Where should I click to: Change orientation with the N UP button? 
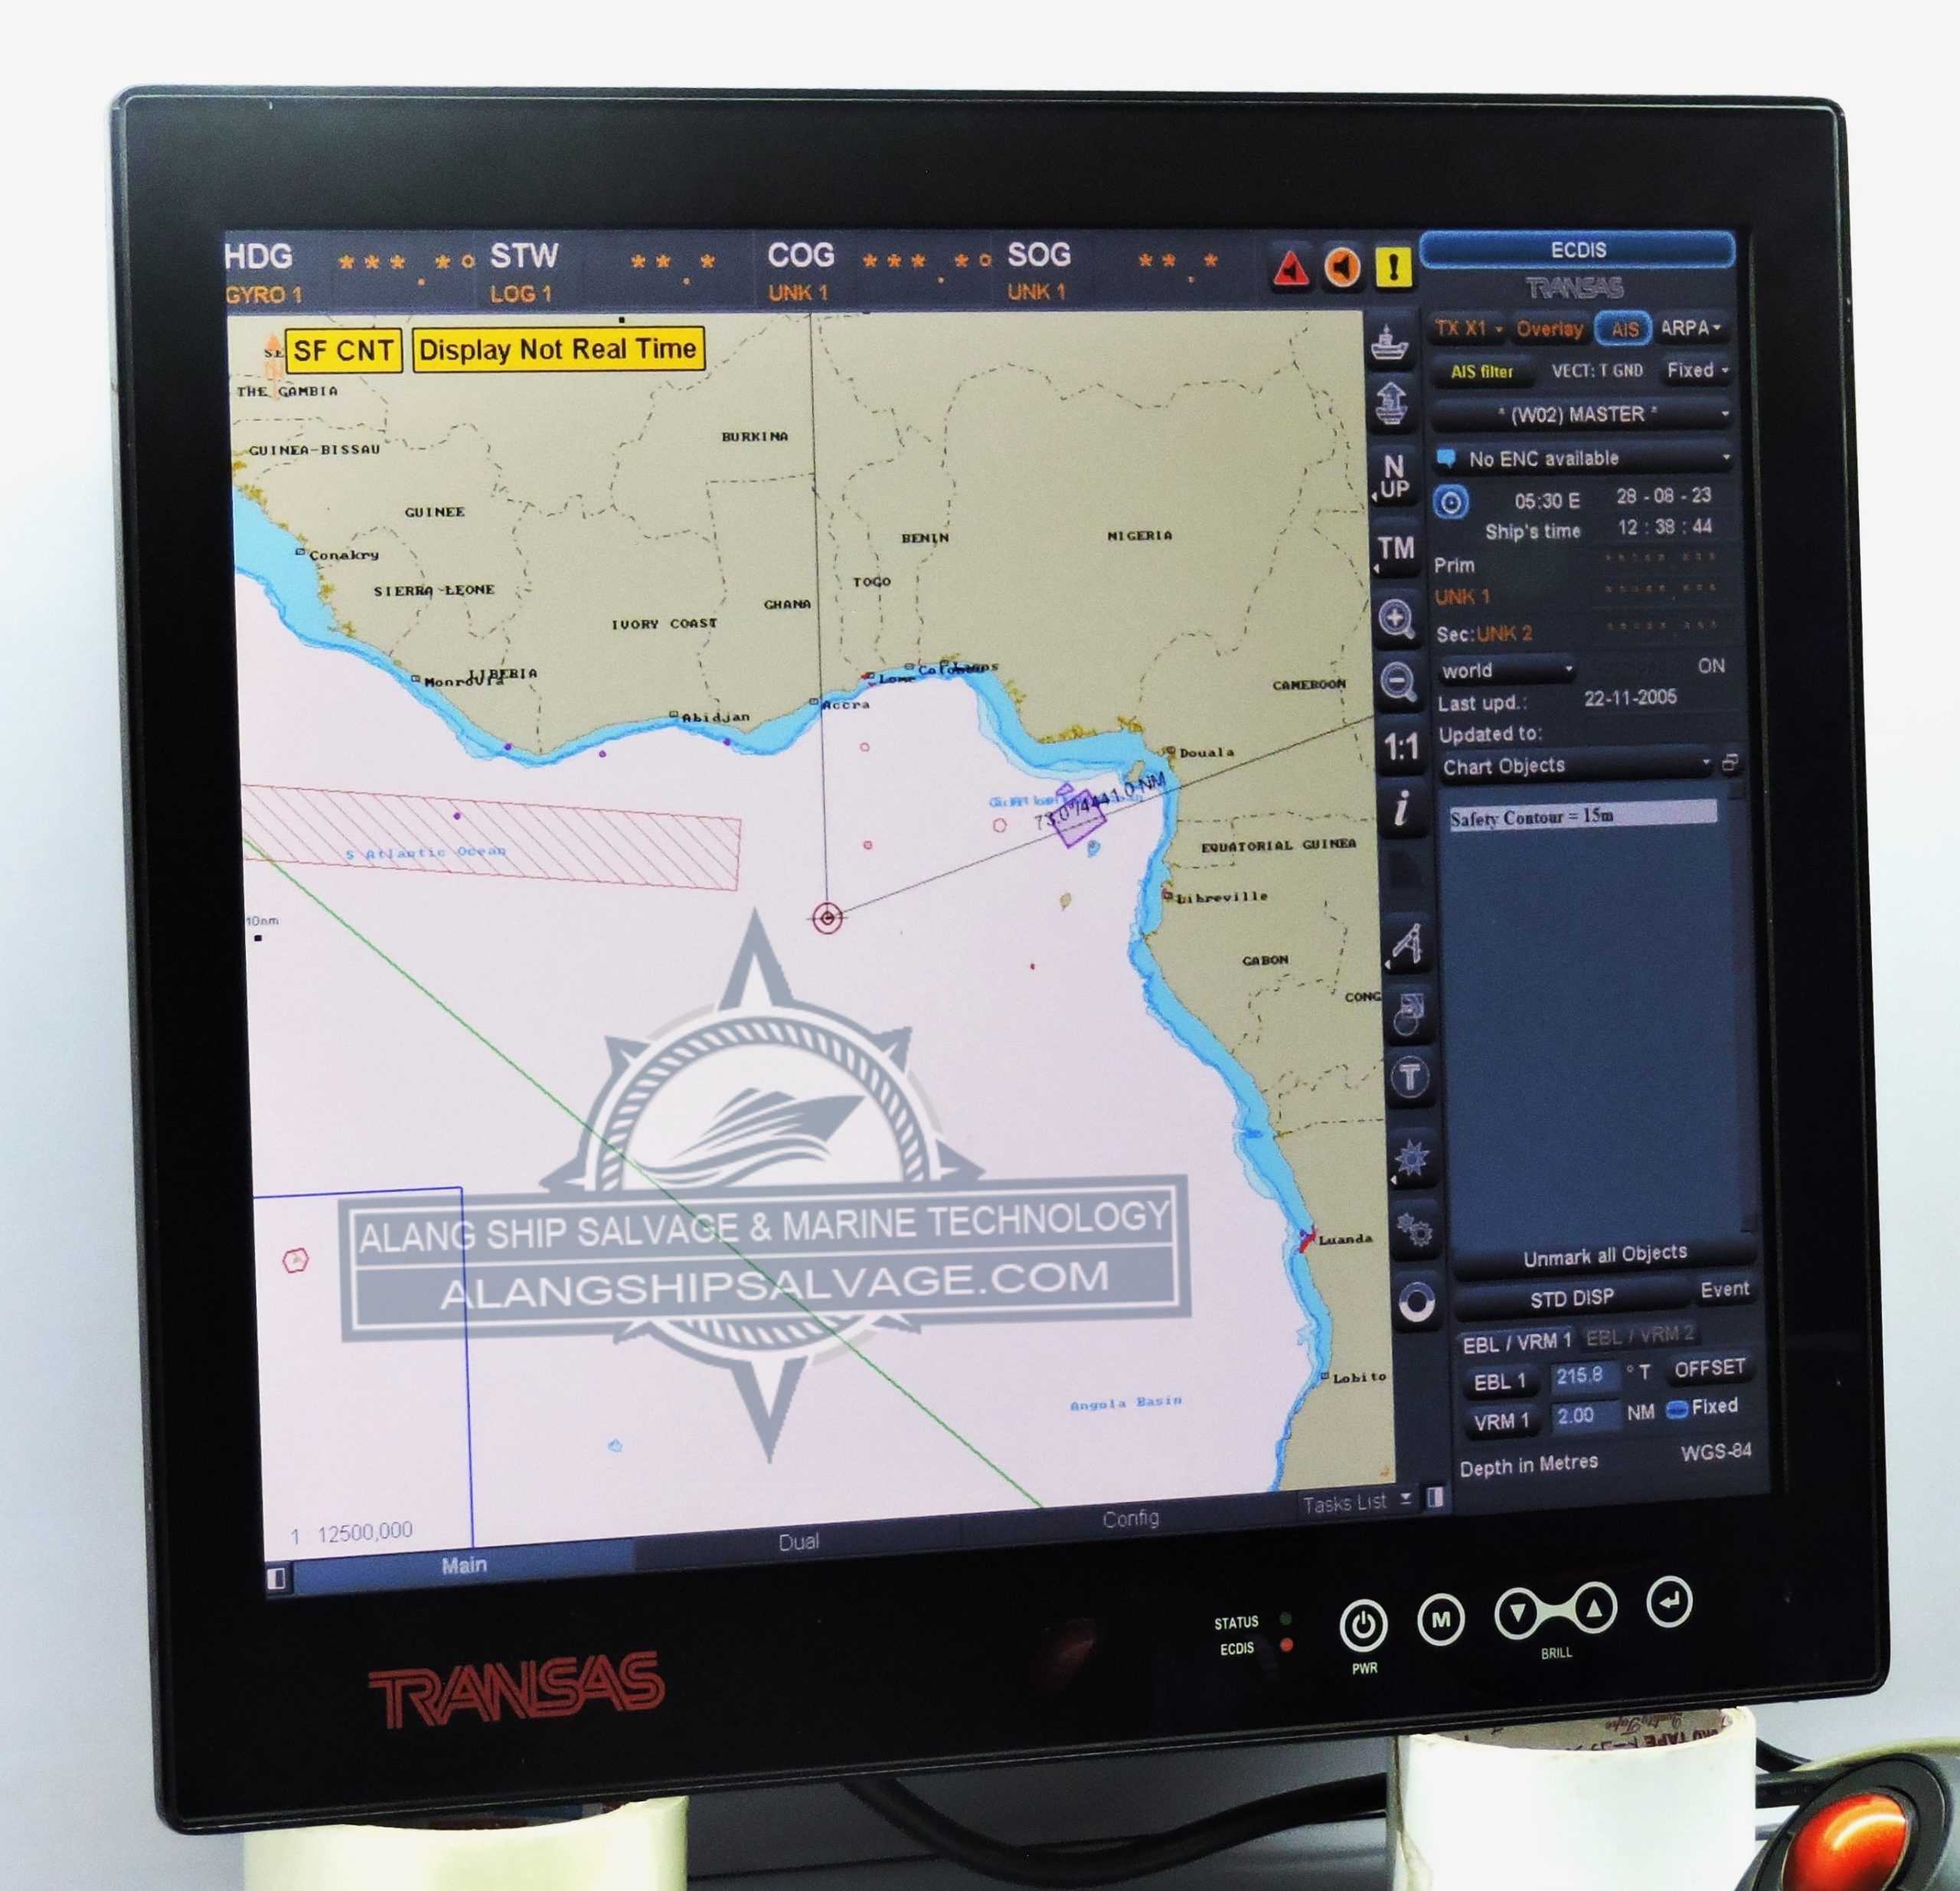(1394, 477)
